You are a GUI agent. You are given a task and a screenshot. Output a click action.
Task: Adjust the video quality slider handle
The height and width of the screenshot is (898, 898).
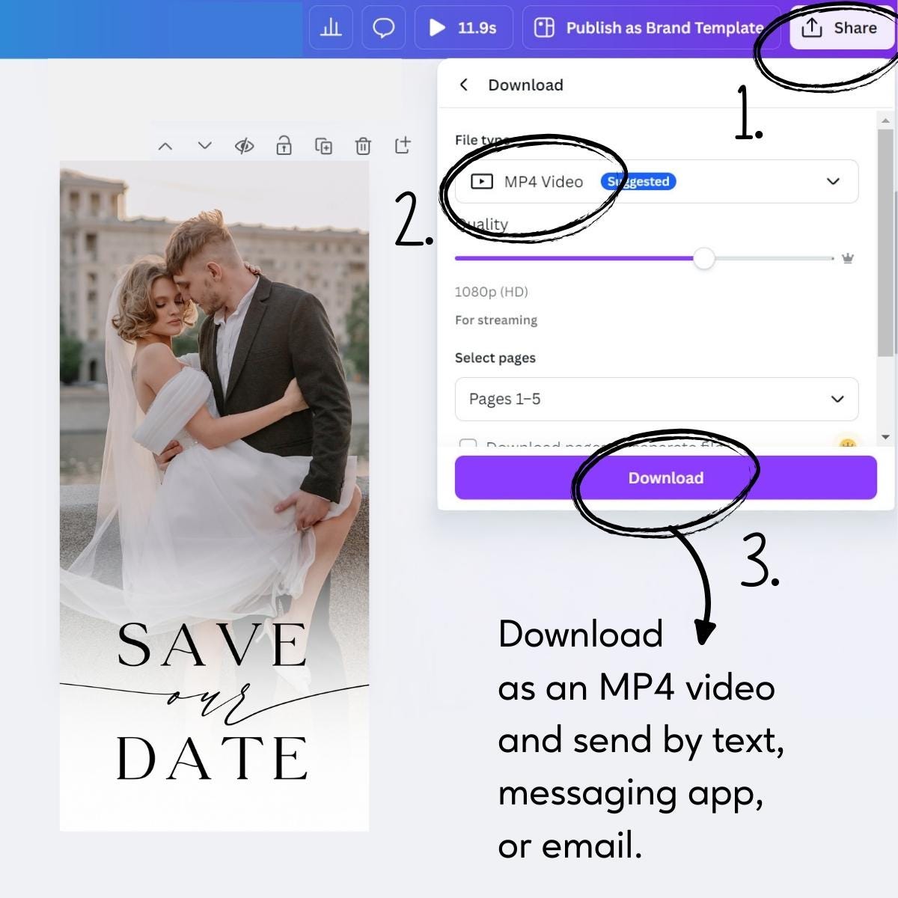pos(704,258)
